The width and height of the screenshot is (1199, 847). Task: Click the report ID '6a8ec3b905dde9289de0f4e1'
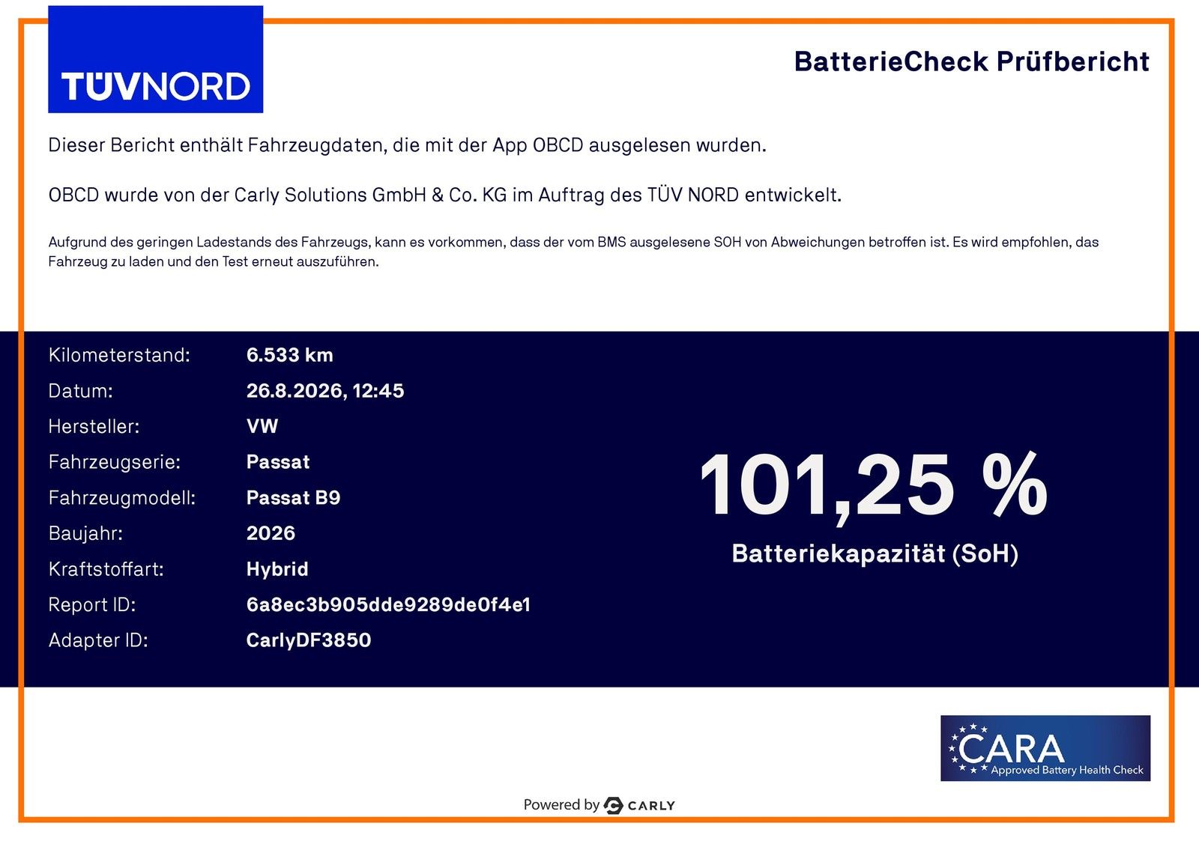[388, 605]
